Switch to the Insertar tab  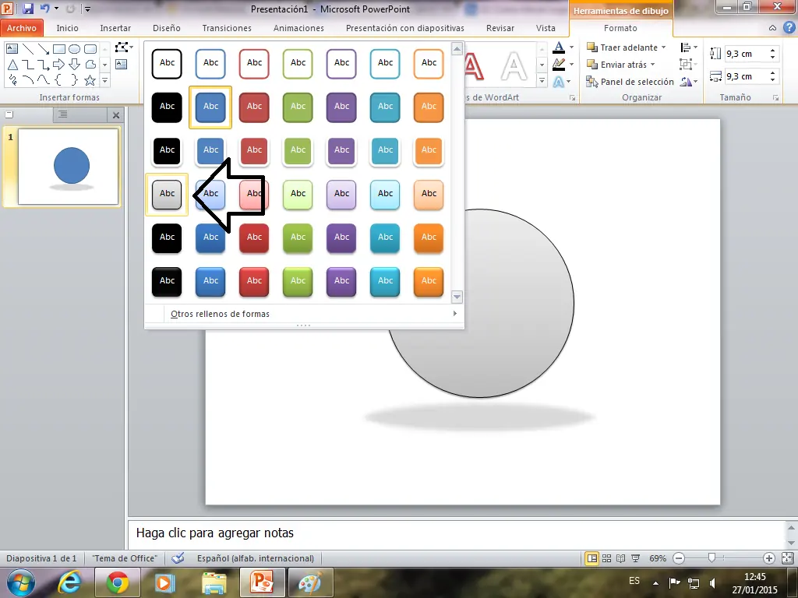click(115, 28)
